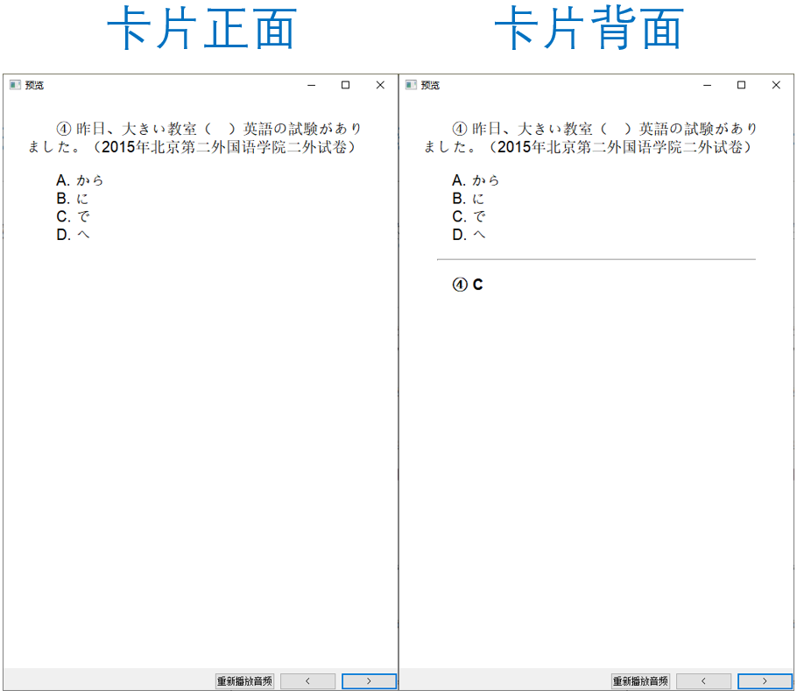Minimize the right preview window
797x697 pixels.
click(707, 85)
